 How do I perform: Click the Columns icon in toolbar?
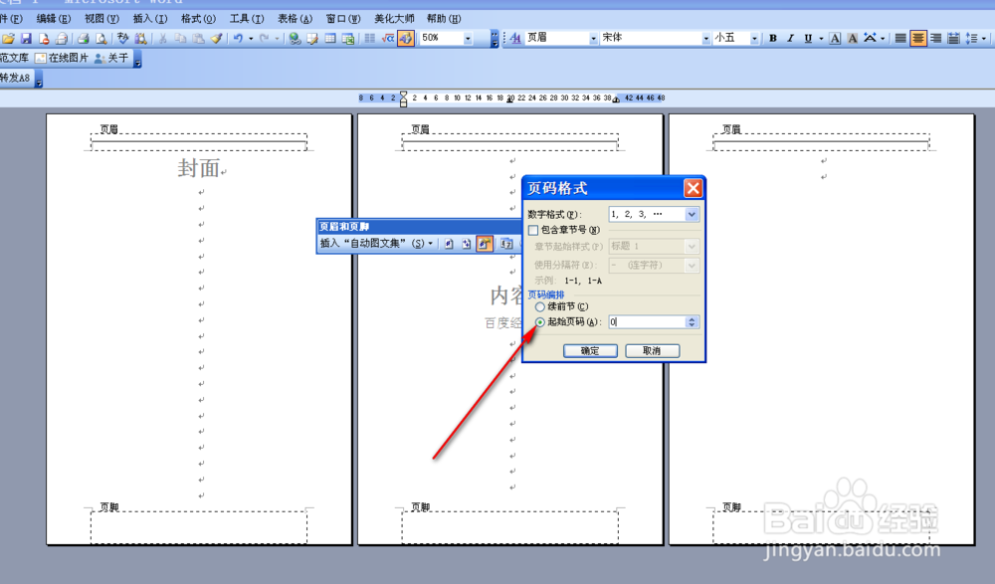coord(370,39)
